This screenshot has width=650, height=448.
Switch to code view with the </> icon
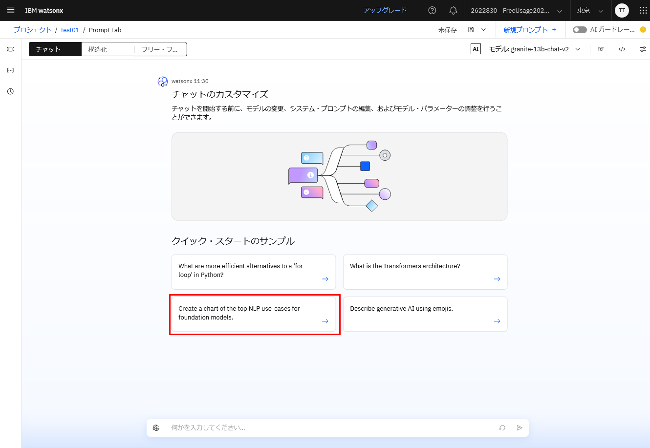[x=622, y=49]
